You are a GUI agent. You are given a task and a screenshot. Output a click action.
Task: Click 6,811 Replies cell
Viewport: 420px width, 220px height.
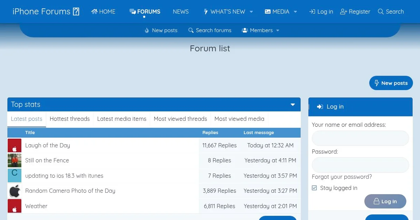pos(219,206)
